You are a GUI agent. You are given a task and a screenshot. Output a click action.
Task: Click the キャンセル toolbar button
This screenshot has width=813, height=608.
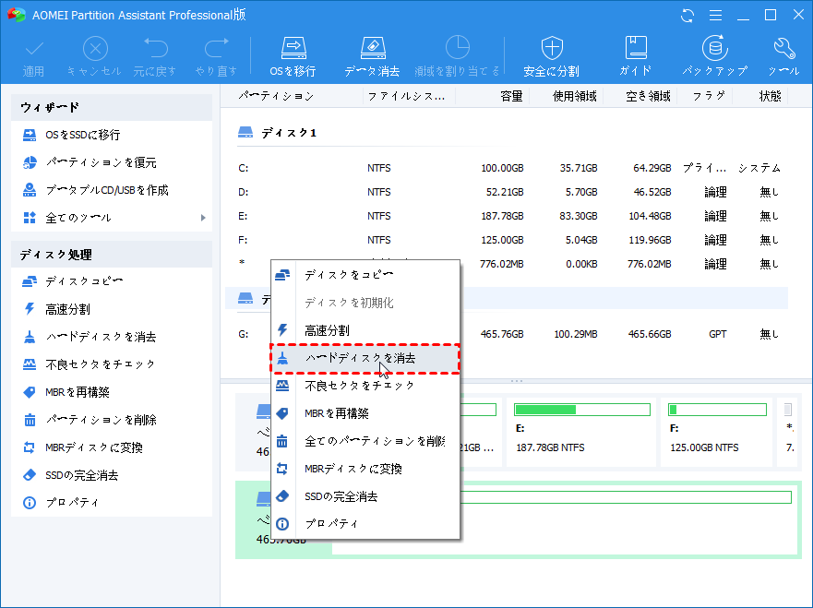pyautogui.click(x=94, y=56)
